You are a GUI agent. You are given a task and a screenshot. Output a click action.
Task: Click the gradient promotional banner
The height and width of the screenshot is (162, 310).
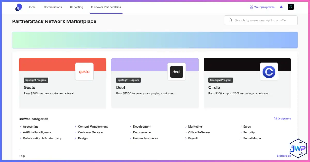pos(155,40)
